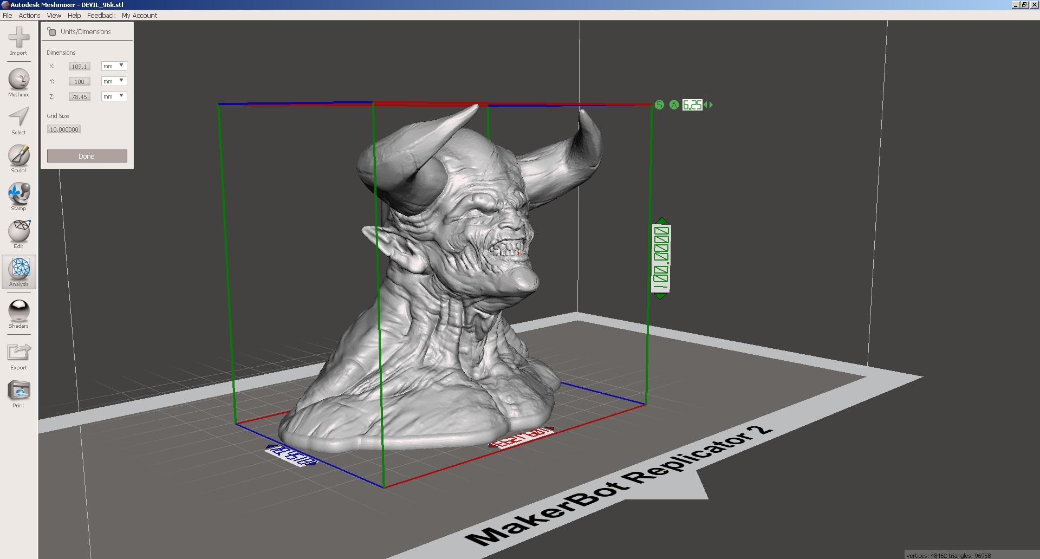Expand the X dimension units dropdown
1040x559 pixels.
click(x=114, y=66)
